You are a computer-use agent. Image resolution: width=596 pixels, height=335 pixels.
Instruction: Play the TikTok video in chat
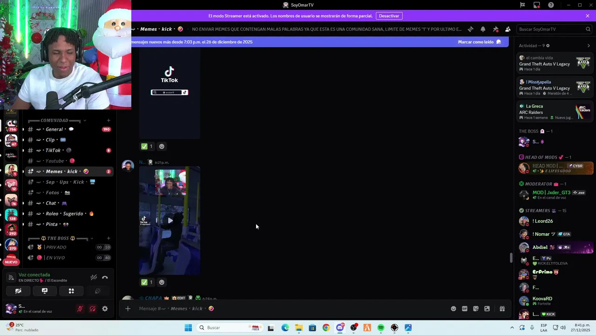click(170, 221)
